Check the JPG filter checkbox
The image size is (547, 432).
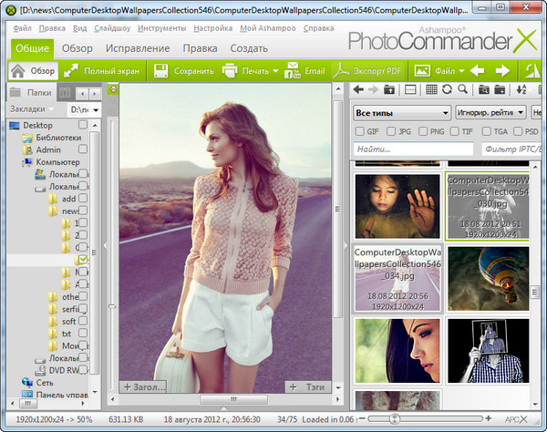(392, 131)
